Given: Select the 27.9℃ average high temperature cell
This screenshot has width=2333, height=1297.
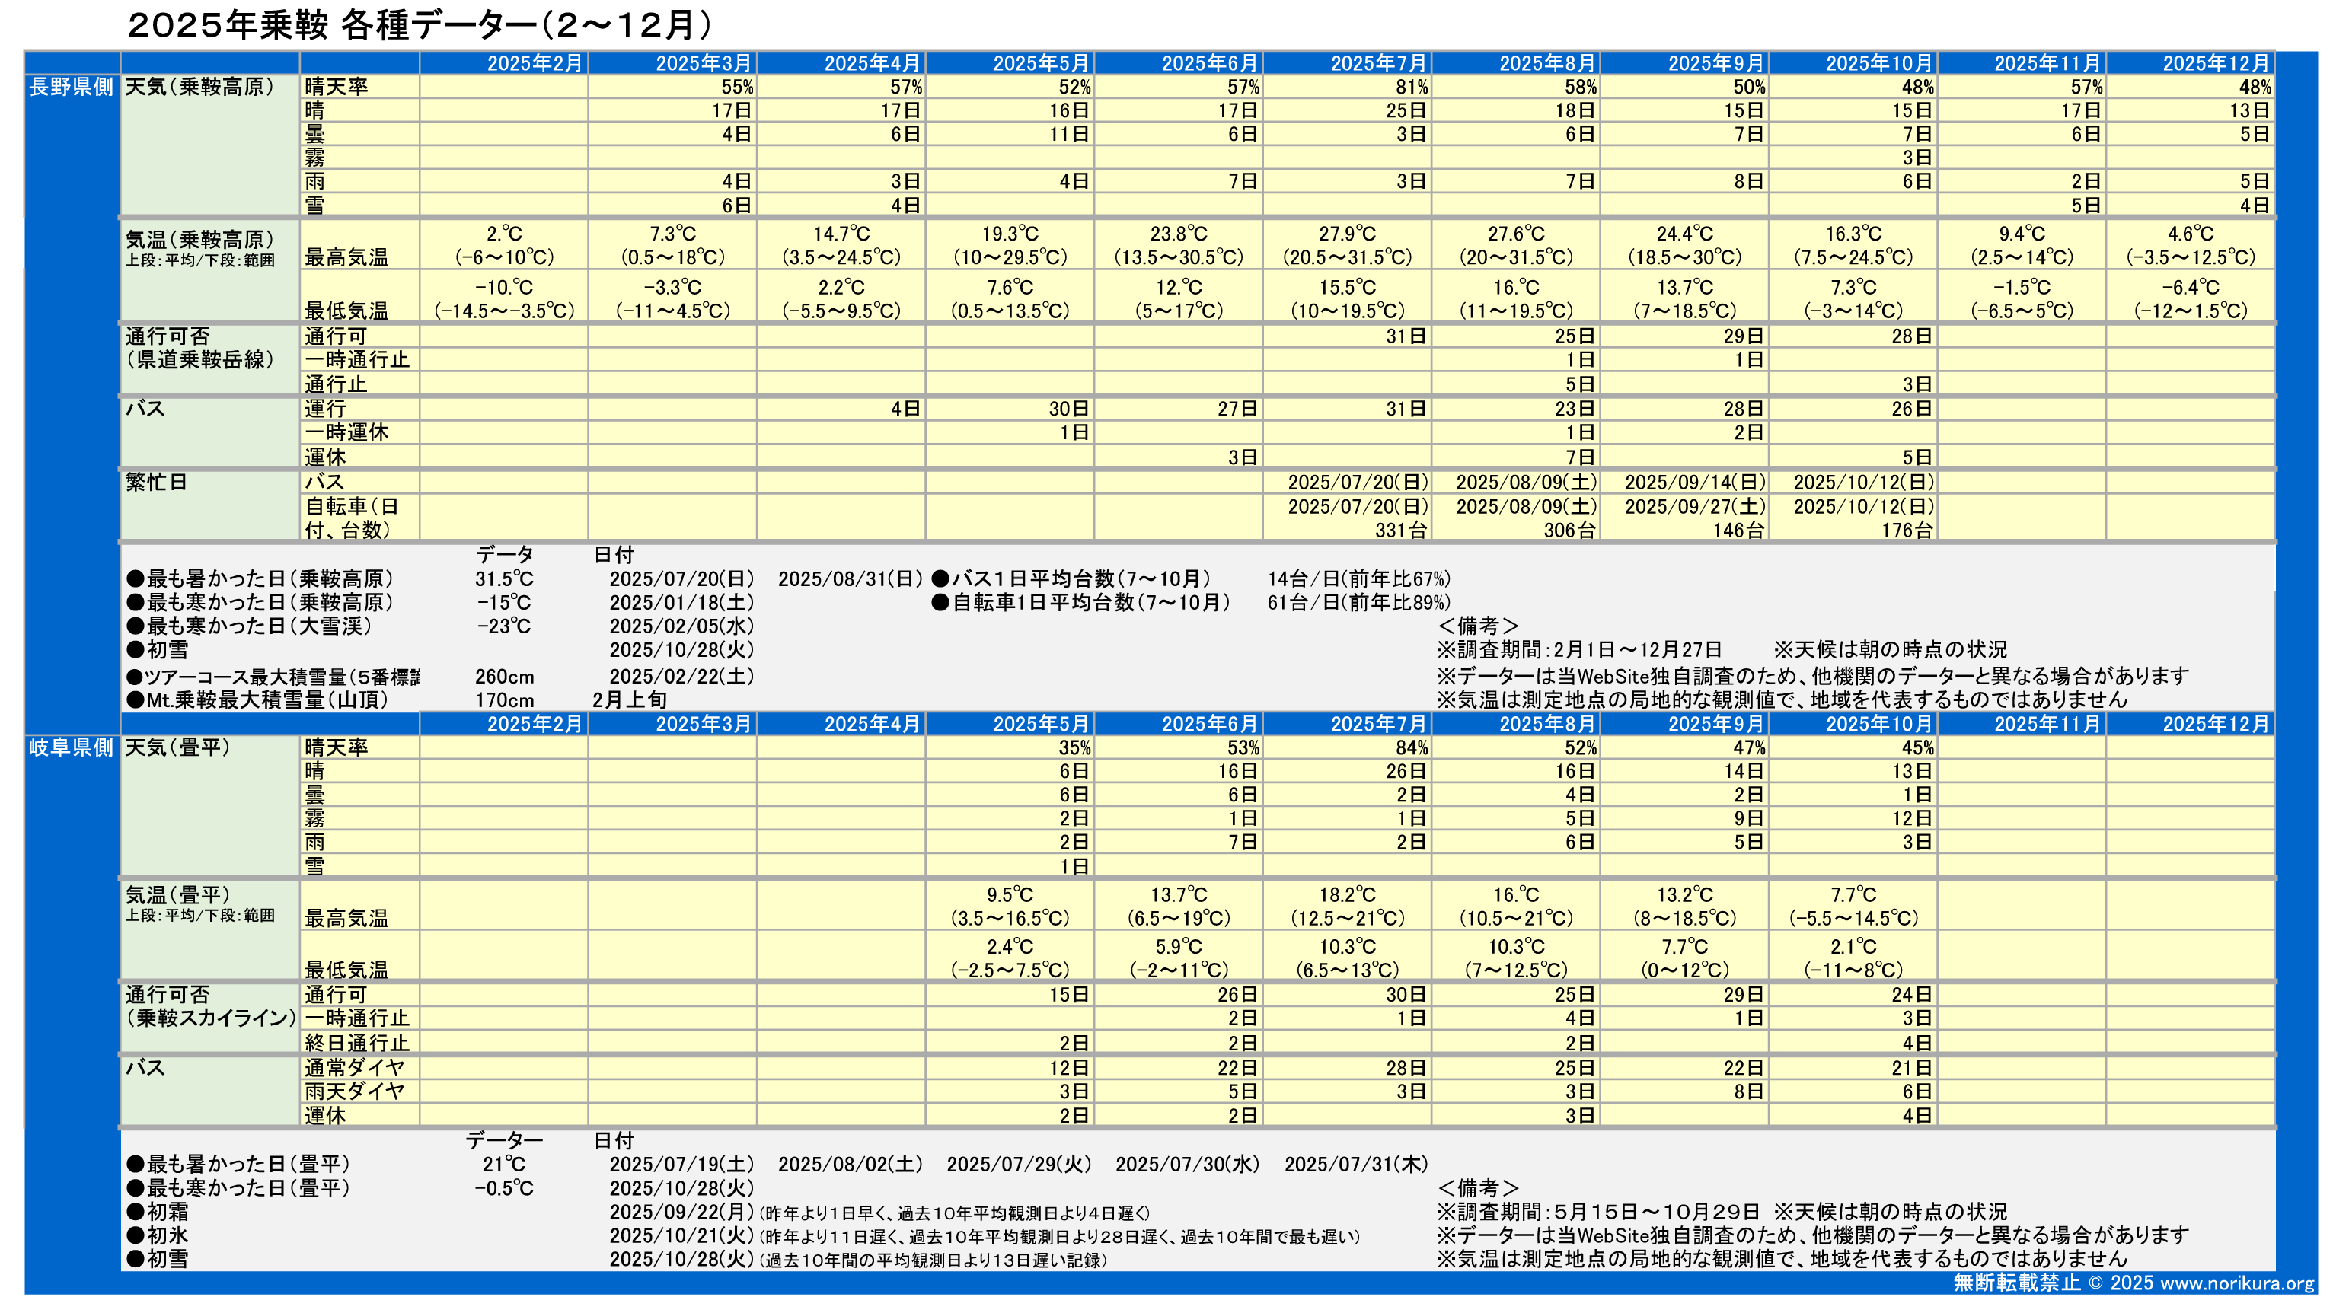Looking at the screenshot, I should (1347, 234).
